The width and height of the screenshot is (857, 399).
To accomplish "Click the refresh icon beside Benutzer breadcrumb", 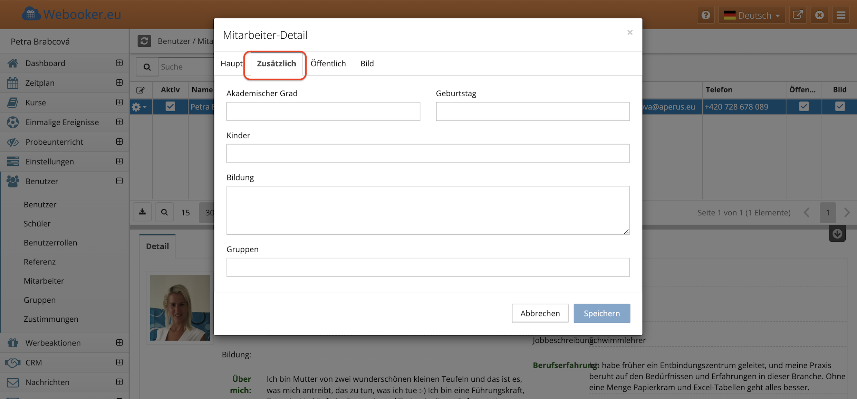I will pos(144,41).
